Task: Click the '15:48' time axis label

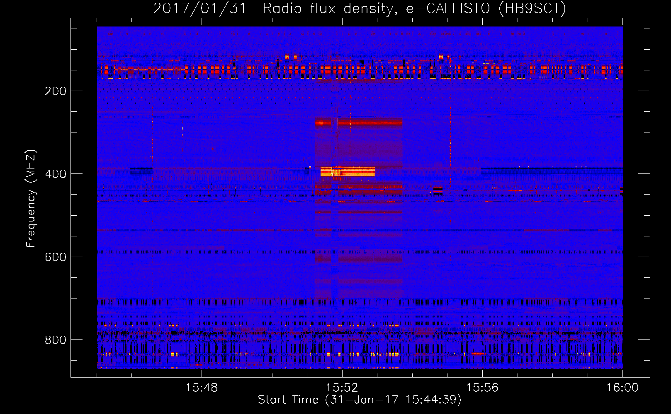Action: click(202, 388)
